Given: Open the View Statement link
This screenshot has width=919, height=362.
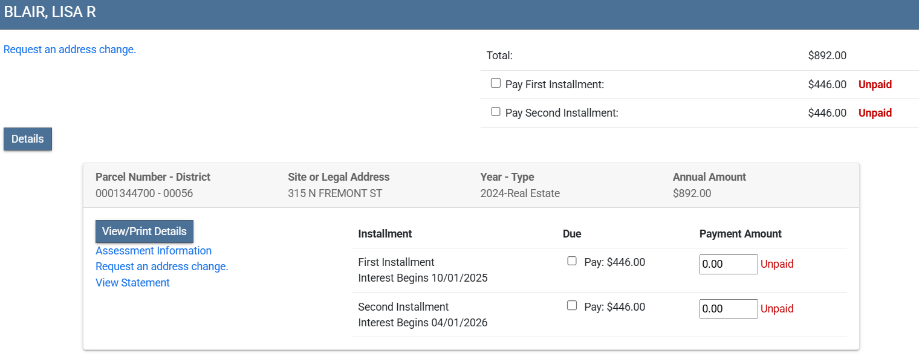Looking at the screenshot, I should [x=132, y=283].
